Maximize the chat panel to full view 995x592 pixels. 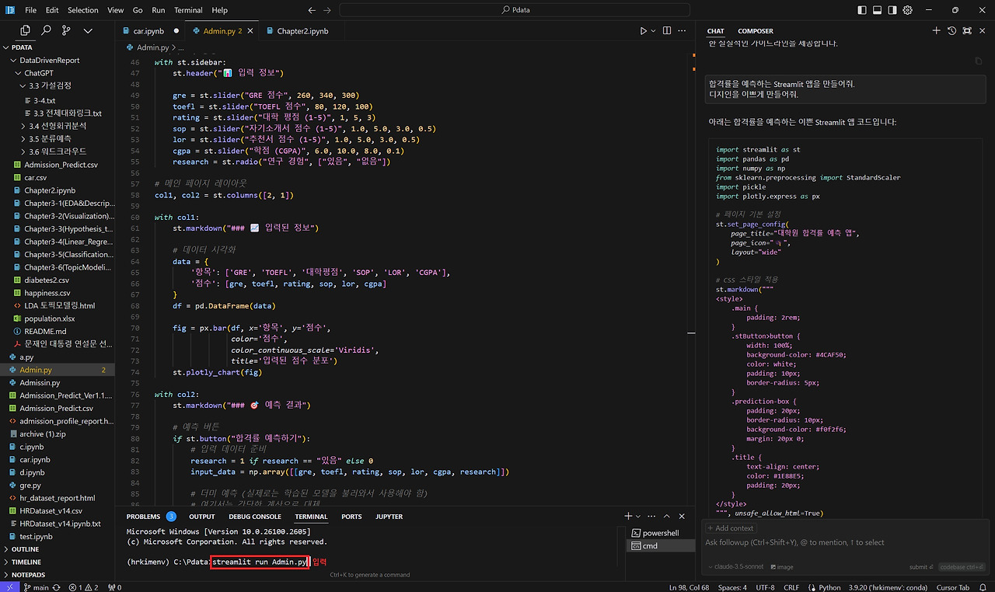click(x=967, y=31)
